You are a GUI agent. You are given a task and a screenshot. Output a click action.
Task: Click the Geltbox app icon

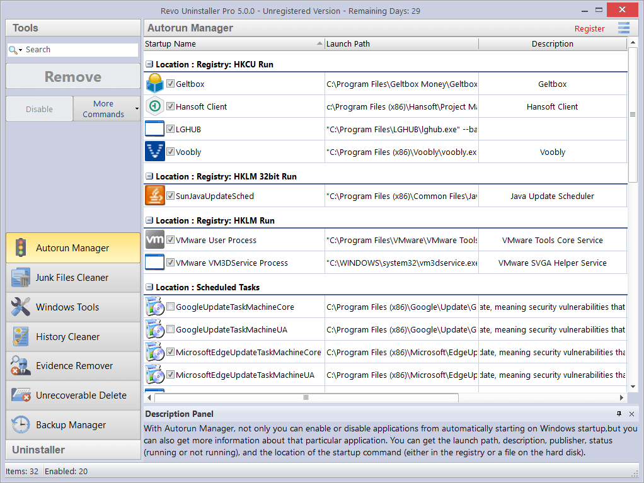(x=155, y=83)
